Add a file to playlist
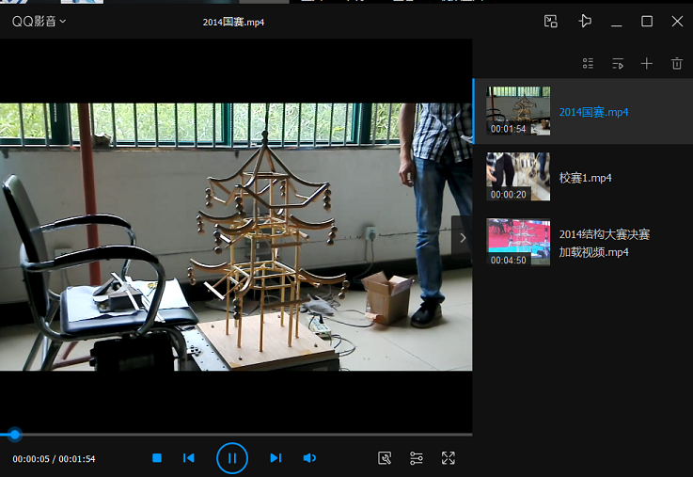The height and width of the screenshot is (477, 693). 646,64
